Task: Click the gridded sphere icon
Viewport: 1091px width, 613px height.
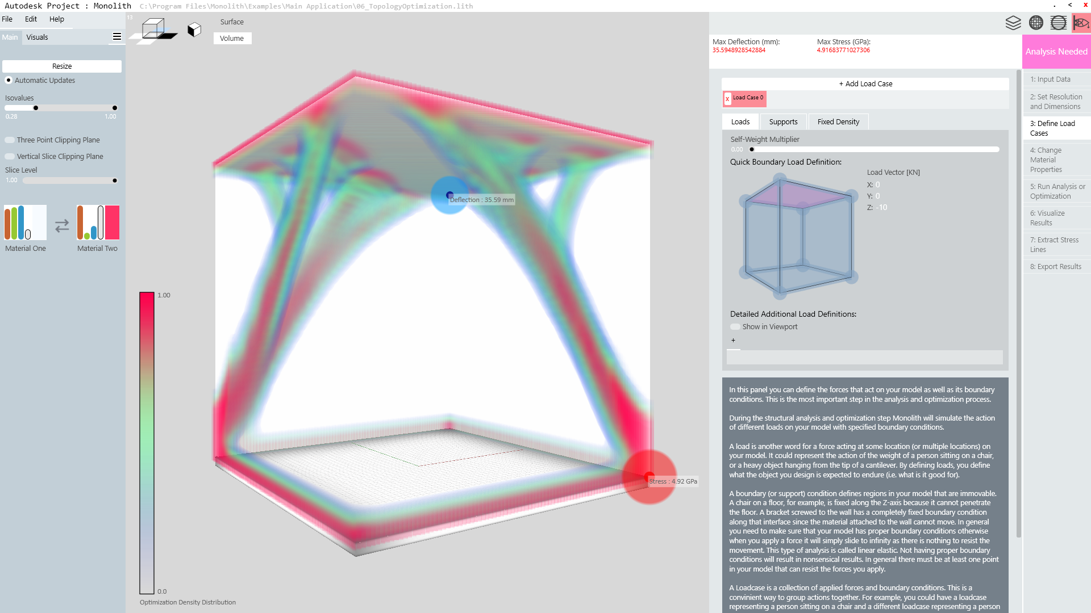Action: pyautogui.click(x=1036, y=23)
